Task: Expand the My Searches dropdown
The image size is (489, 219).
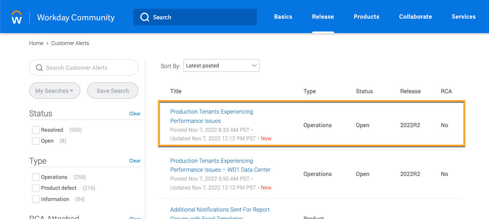Action: [55, 91]
